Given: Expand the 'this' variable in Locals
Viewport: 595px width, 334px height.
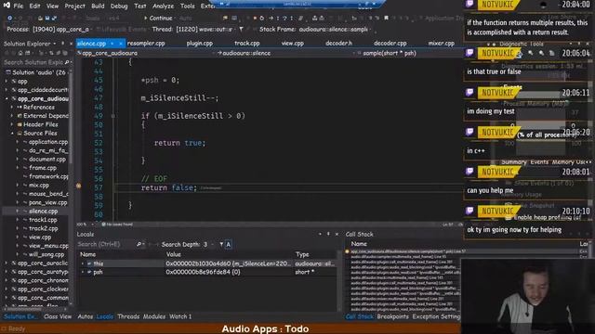Looking at the screenshot, I should click(83, 263).
